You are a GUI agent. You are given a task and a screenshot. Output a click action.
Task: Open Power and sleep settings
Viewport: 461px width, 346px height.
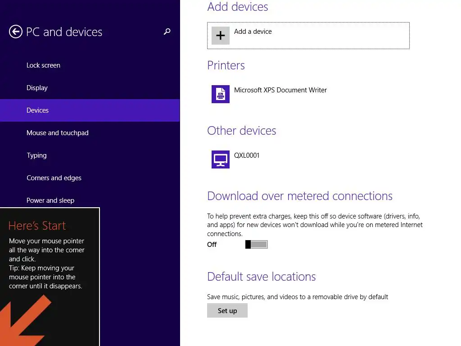pos(50,200)
